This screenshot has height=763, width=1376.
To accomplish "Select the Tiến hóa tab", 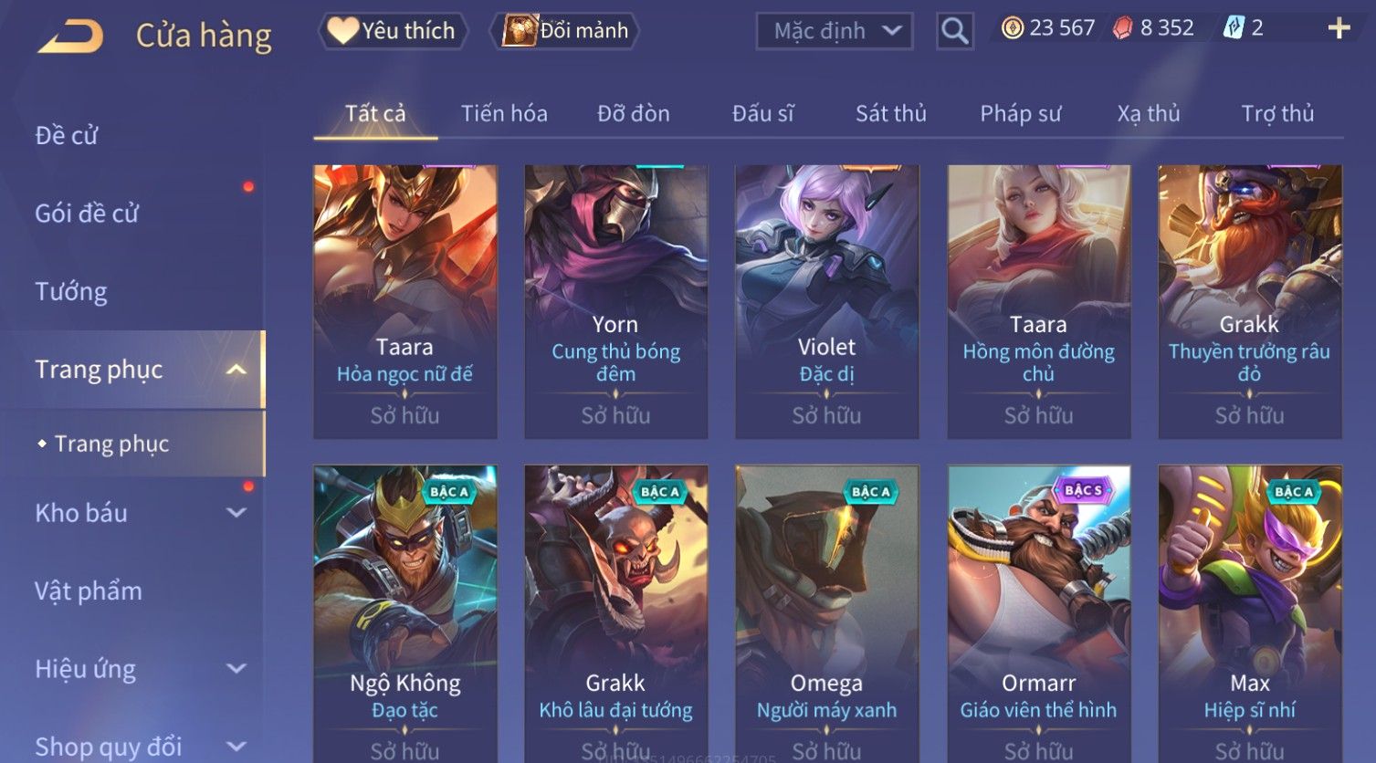I will [x=504, y=113].
